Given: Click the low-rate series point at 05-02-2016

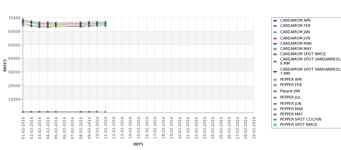Looking at the screenshot, I should click(56, 112).
